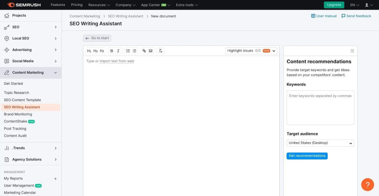
Task: Apply Heading 3 formatting
Action: (102, 51)
